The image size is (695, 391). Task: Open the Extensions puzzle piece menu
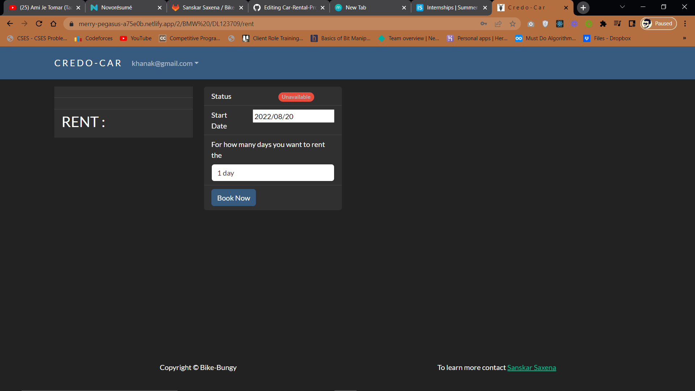point(603,24)
